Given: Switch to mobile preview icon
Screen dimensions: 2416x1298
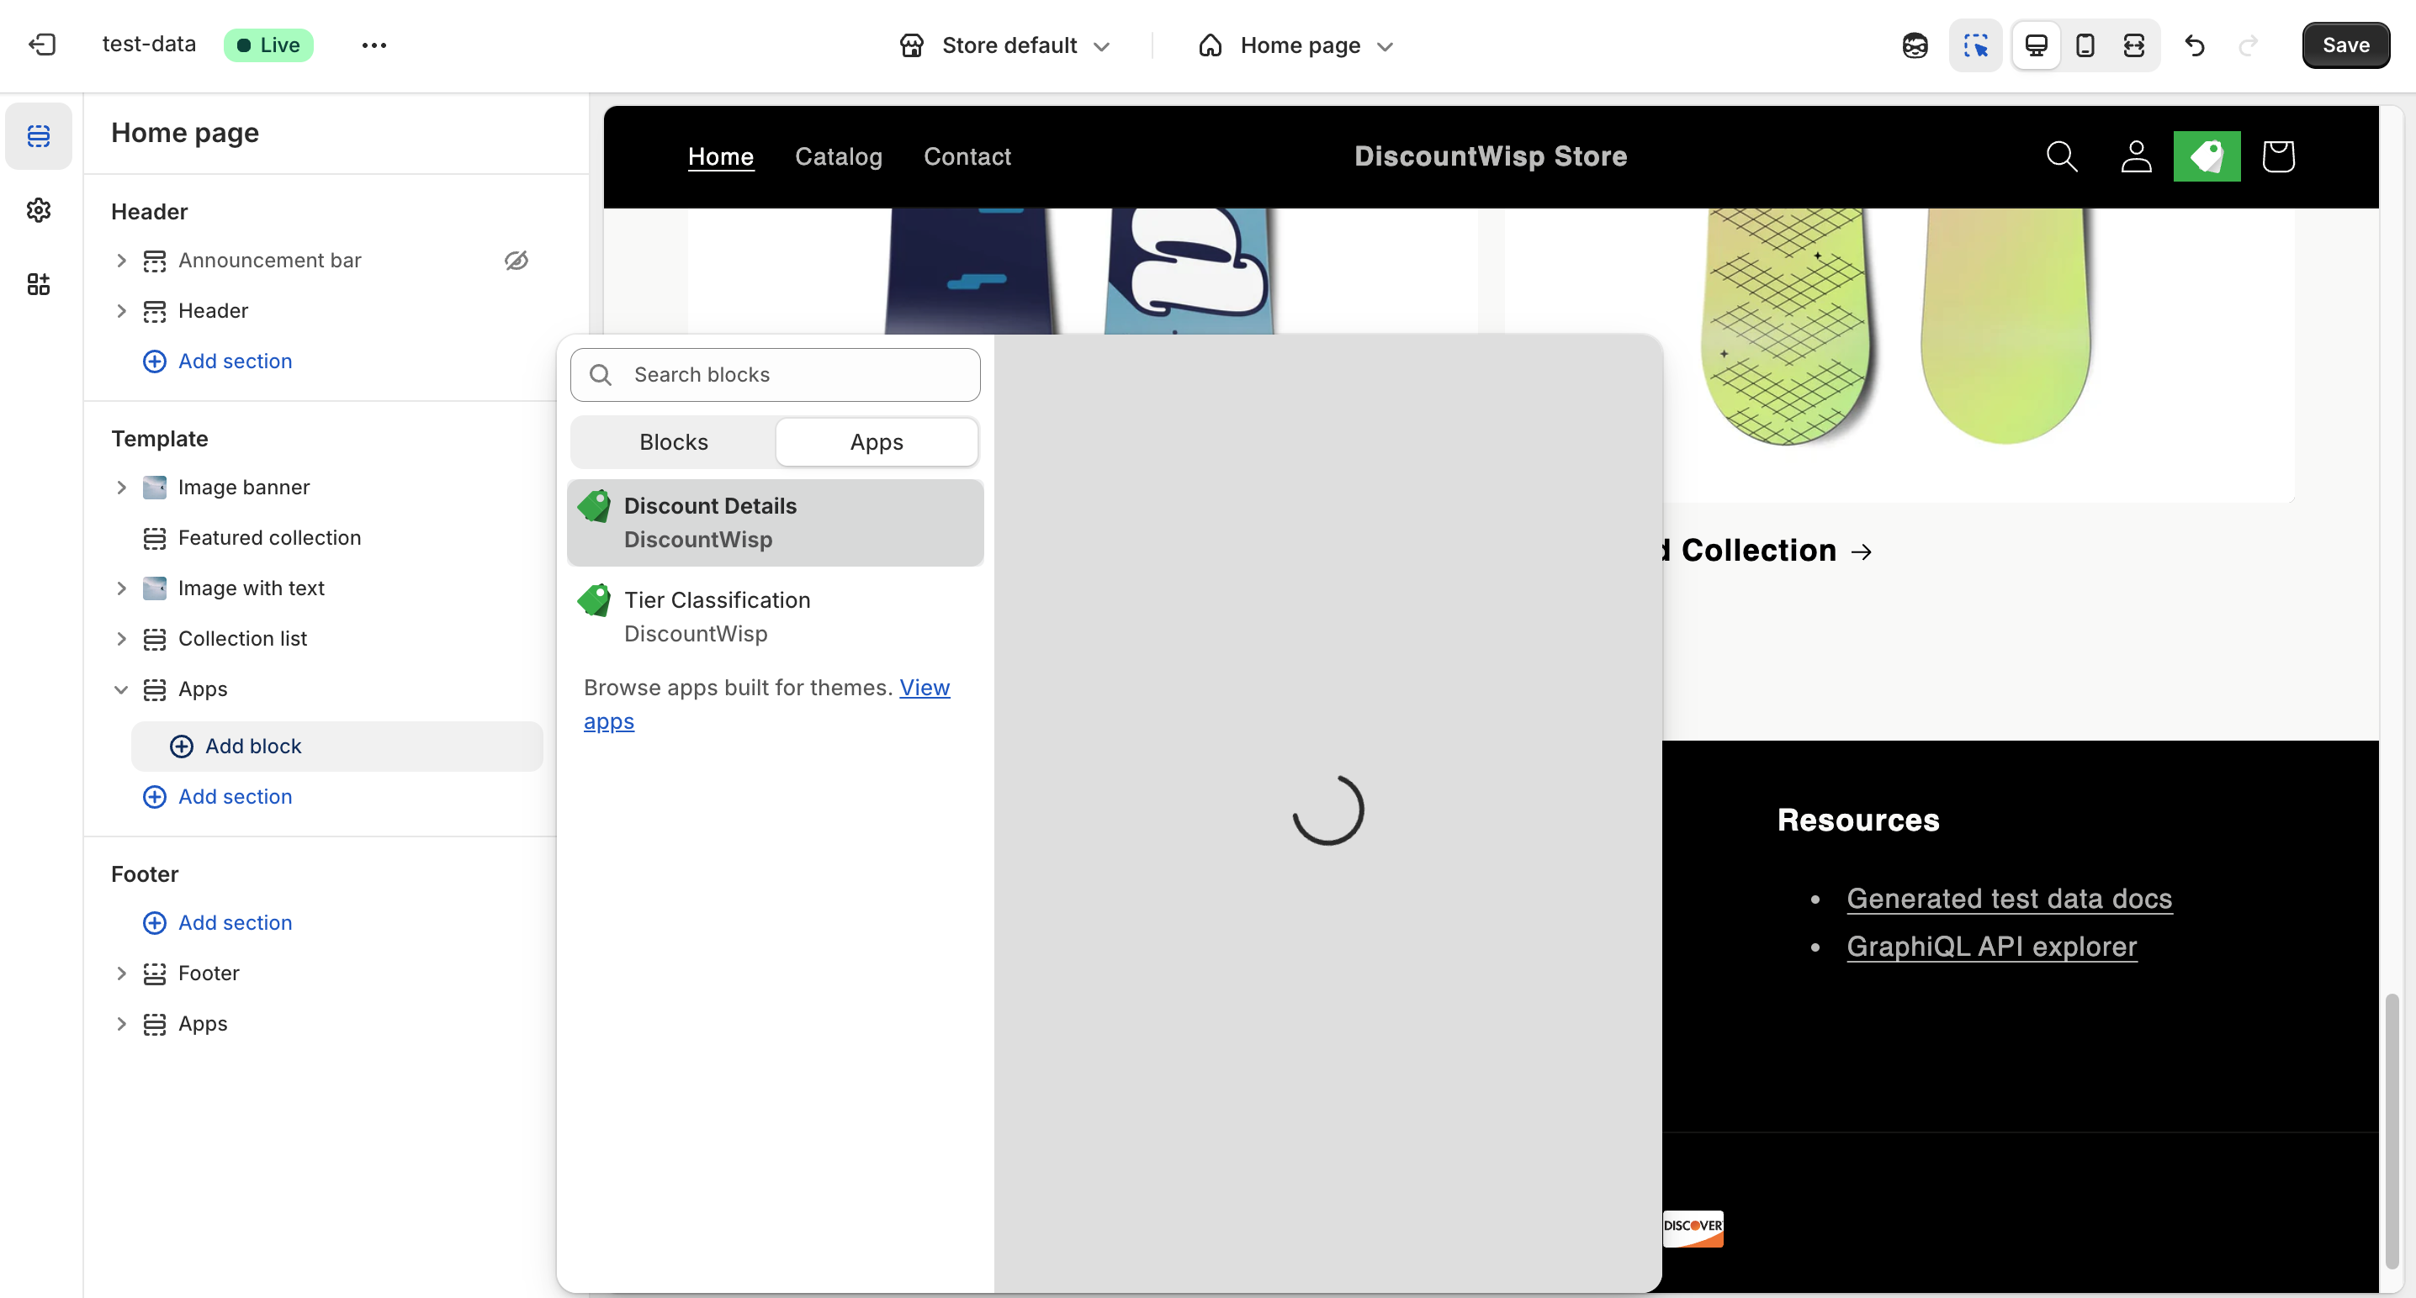Looking at the screenshot, I should (2085, 45).
